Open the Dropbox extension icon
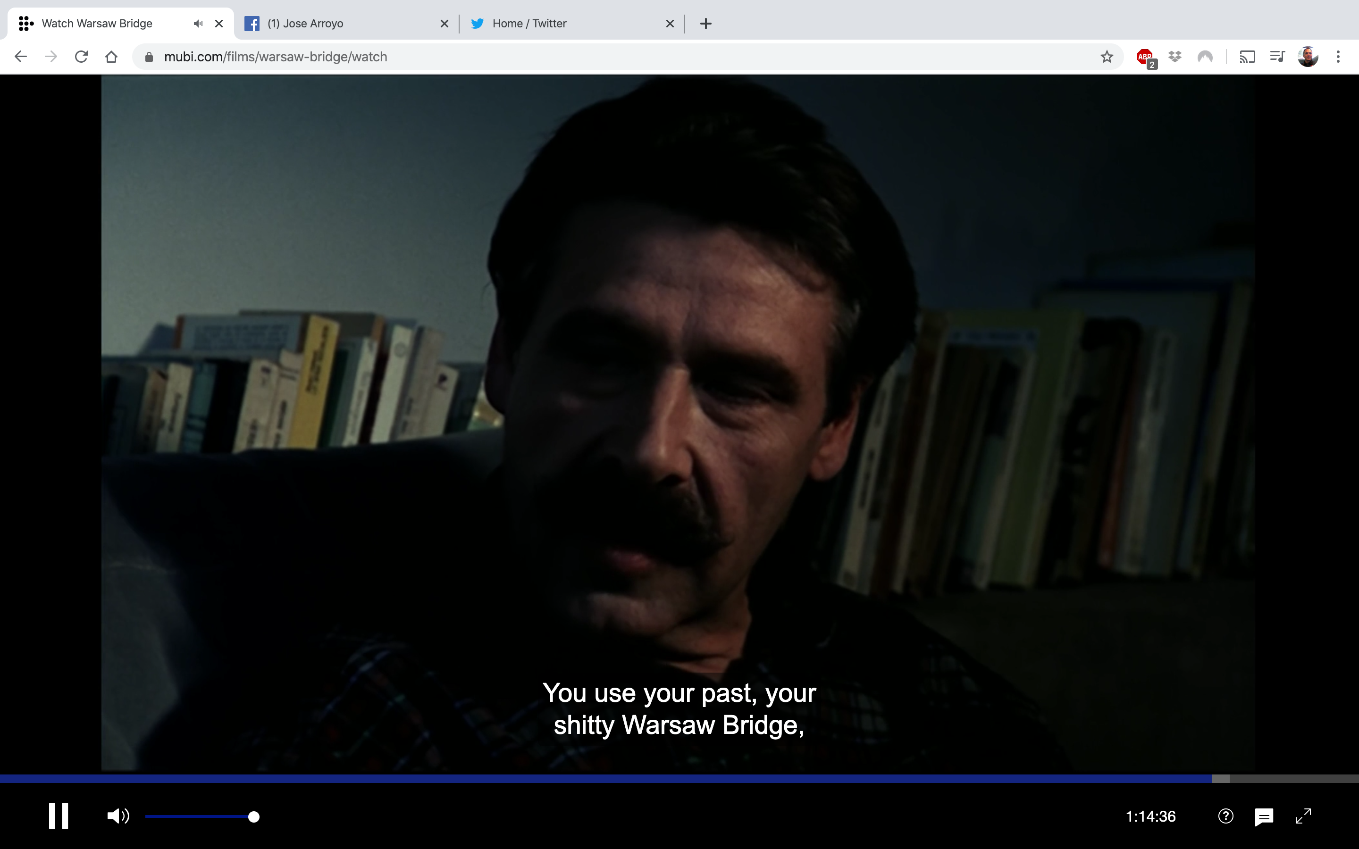1359x849 pixels. click(1175, 57)
